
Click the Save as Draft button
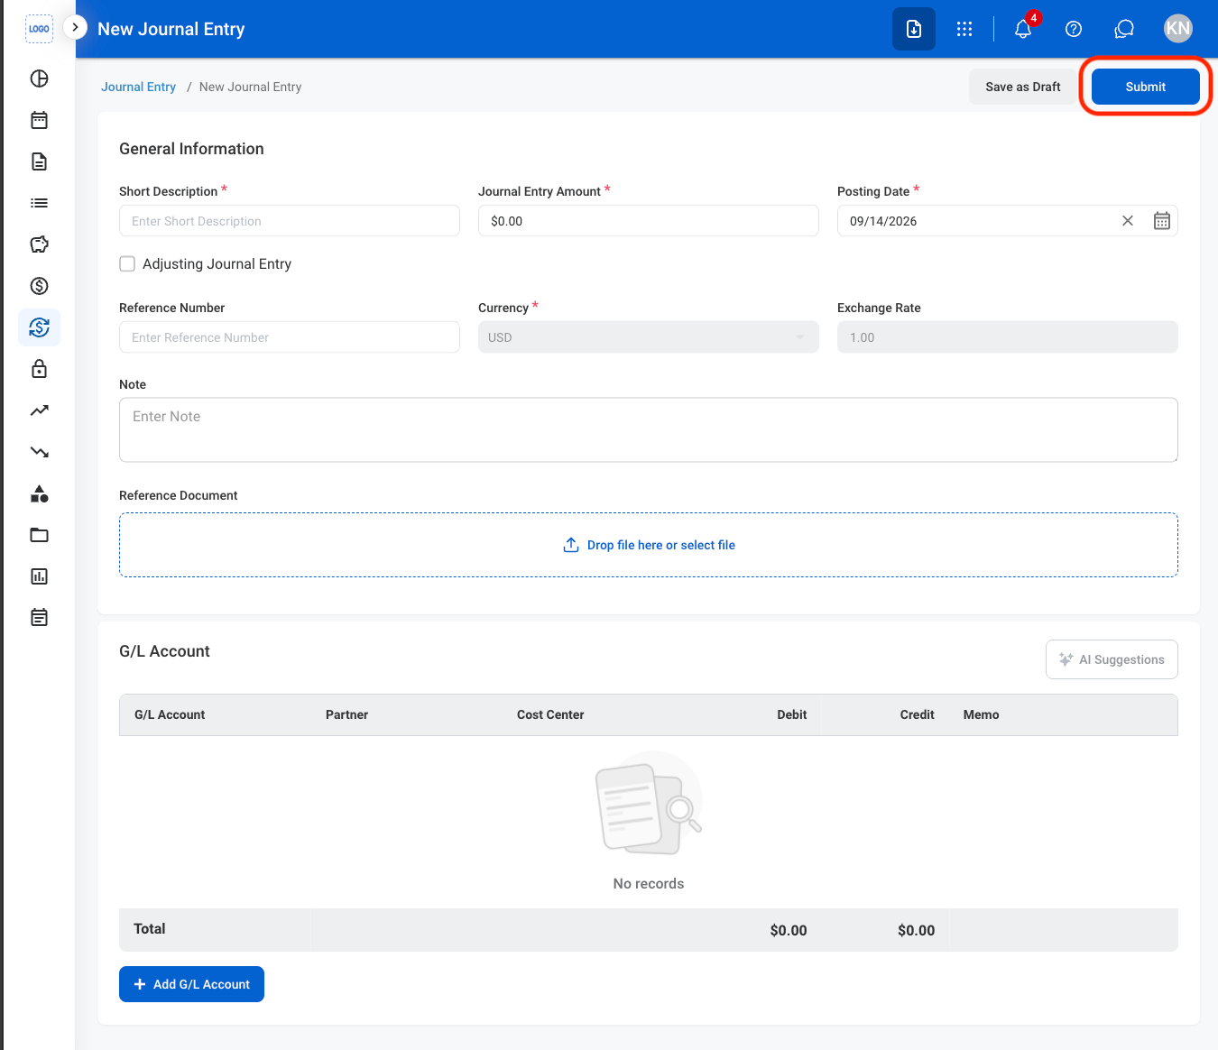click(x=1023, y=87)
